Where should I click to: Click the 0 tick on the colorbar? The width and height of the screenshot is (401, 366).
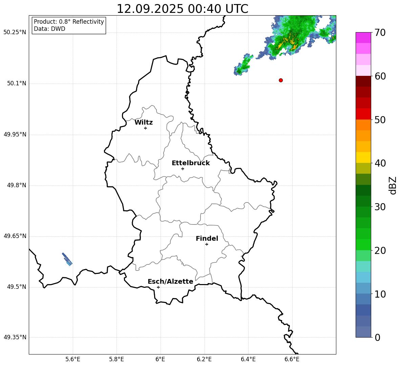click(x=377, y=337)
